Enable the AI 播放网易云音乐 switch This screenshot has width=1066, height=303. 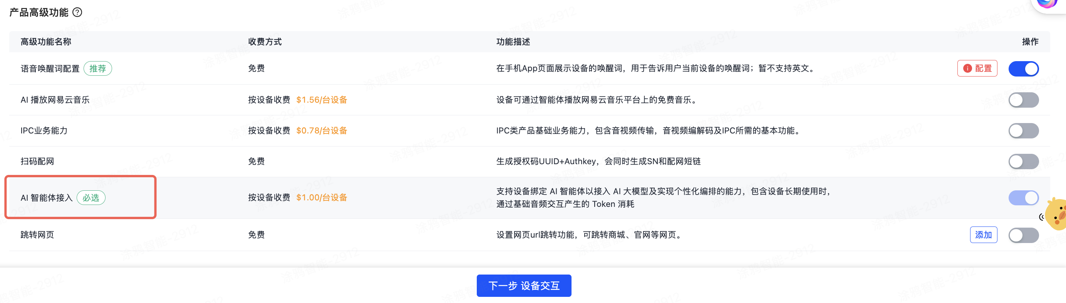click(1023, 100)
